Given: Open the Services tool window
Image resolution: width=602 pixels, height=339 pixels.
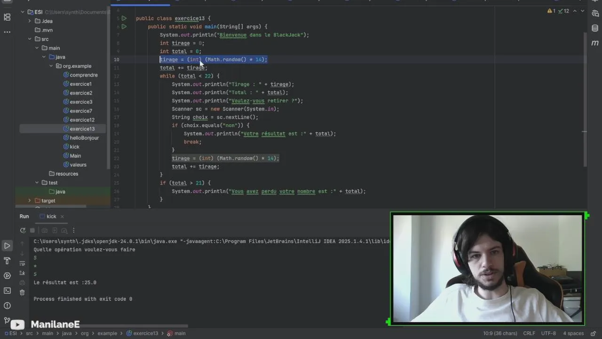Looking at the screenshot, I should tap(7, 275).
